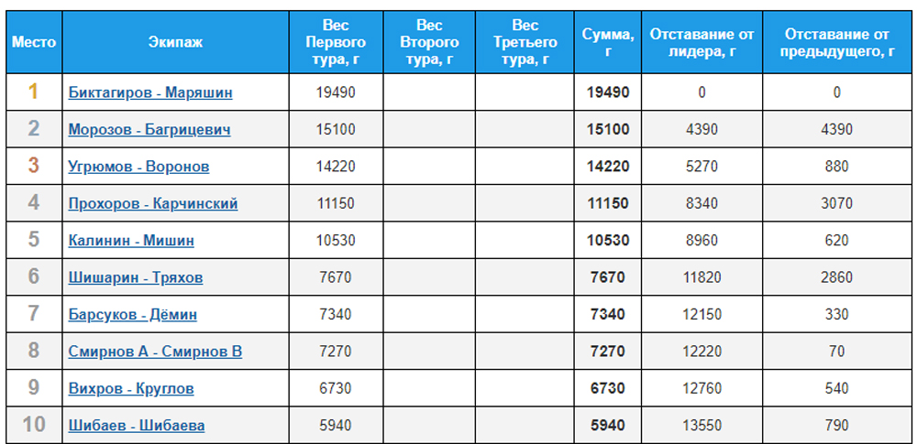The width and height of the screenshot is (917, 444).
Task: Click the Экипаж column header
Action: 175,42
